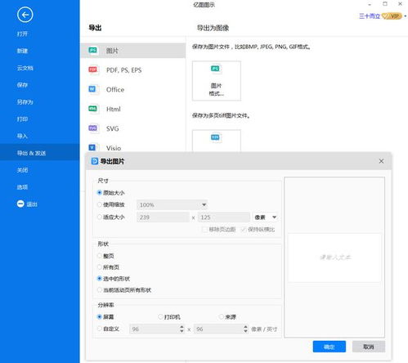Click 关闭 in the sidebar

tap(22, 170)
